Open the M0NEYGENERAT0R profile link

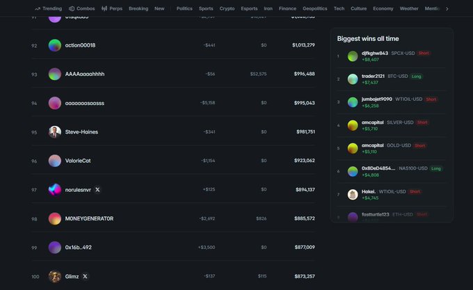point(89,218)
